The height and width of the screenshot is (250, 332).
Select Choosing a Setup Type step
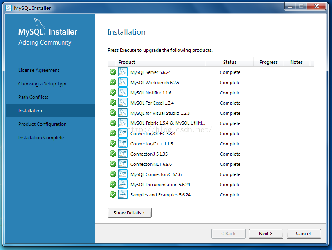tap(43, 84)
